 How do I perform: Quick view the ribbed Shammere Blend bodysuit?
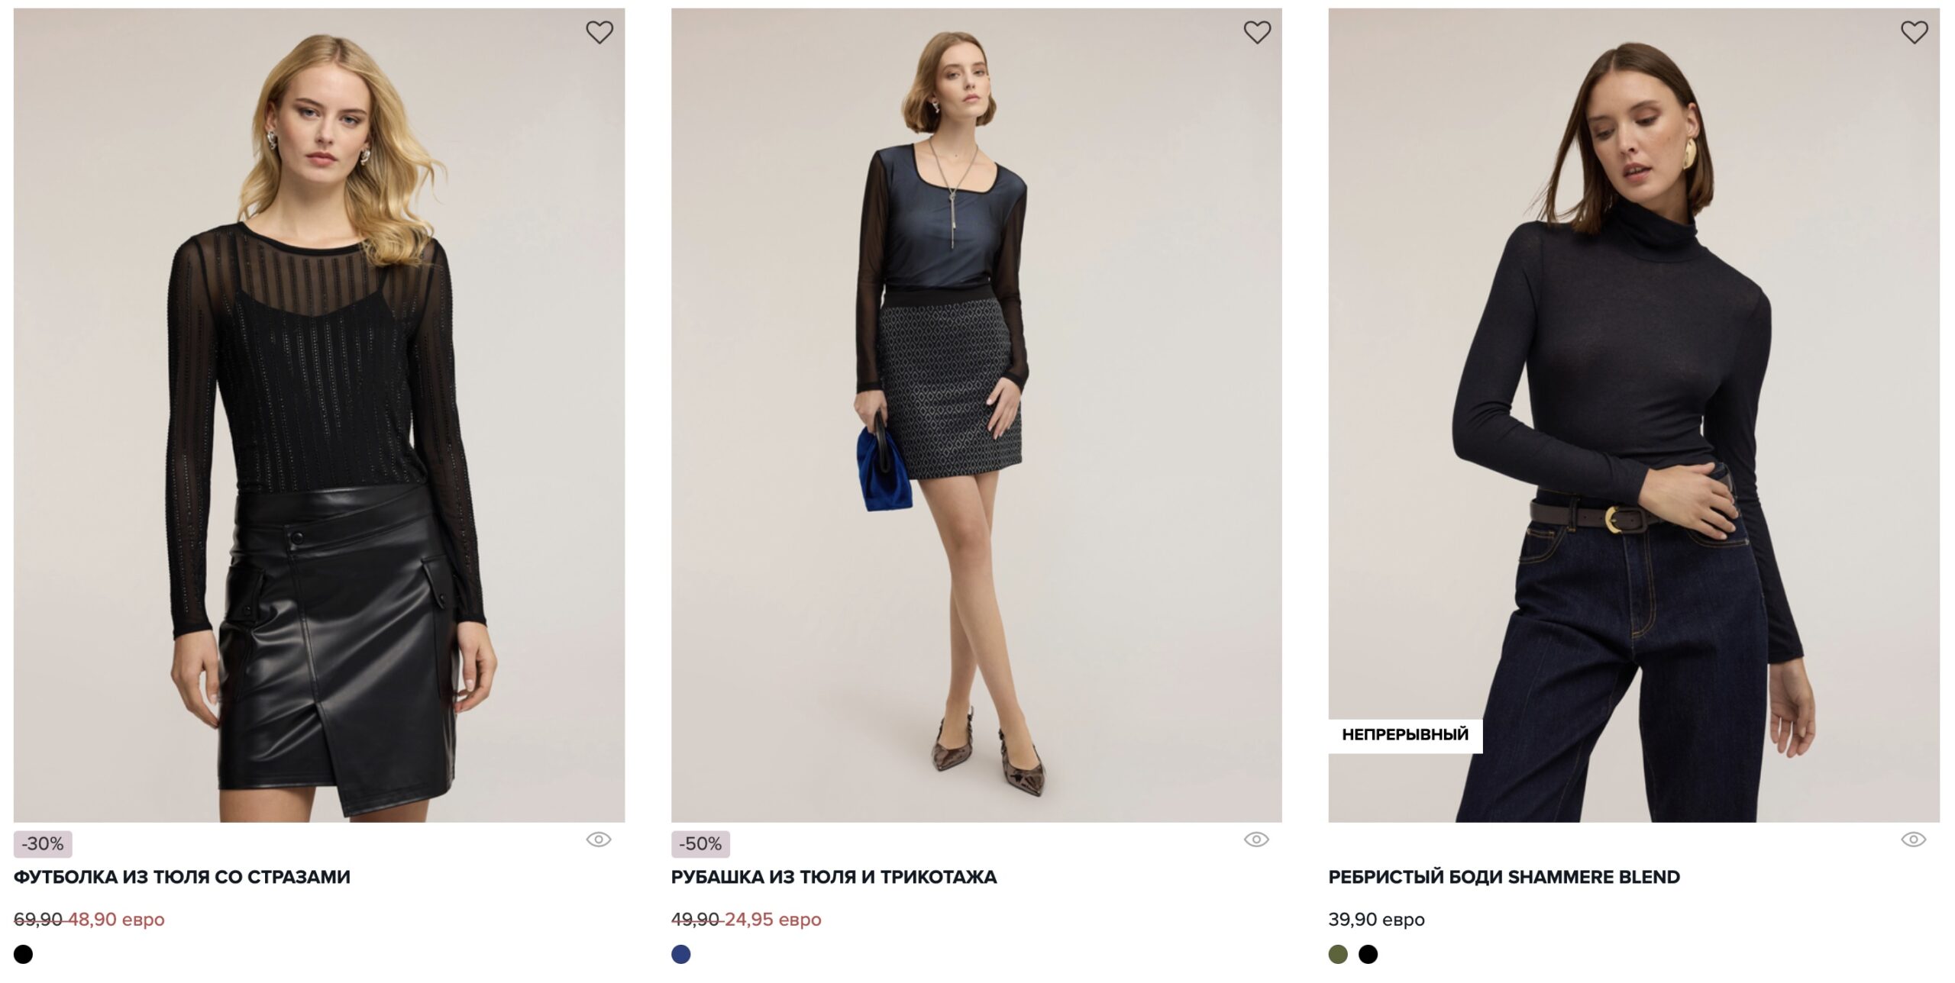1913,840
